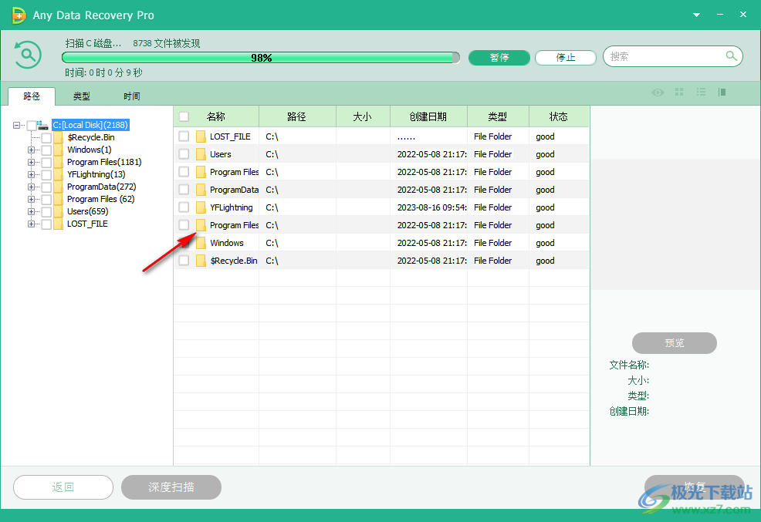Switch to list view icon
This screenshot has width=761, height=522.
click(701, 92)
